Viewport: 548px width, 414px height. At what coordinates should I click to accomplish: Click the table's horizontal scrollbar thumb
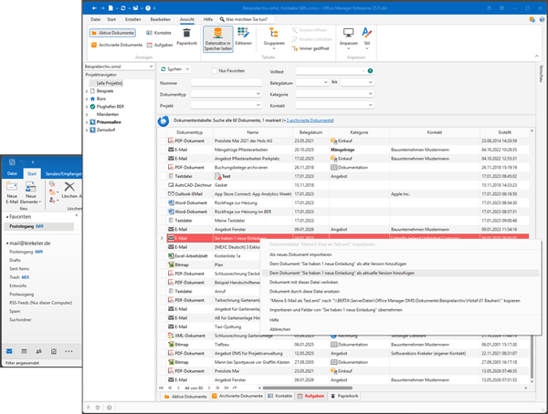point(307,388)
